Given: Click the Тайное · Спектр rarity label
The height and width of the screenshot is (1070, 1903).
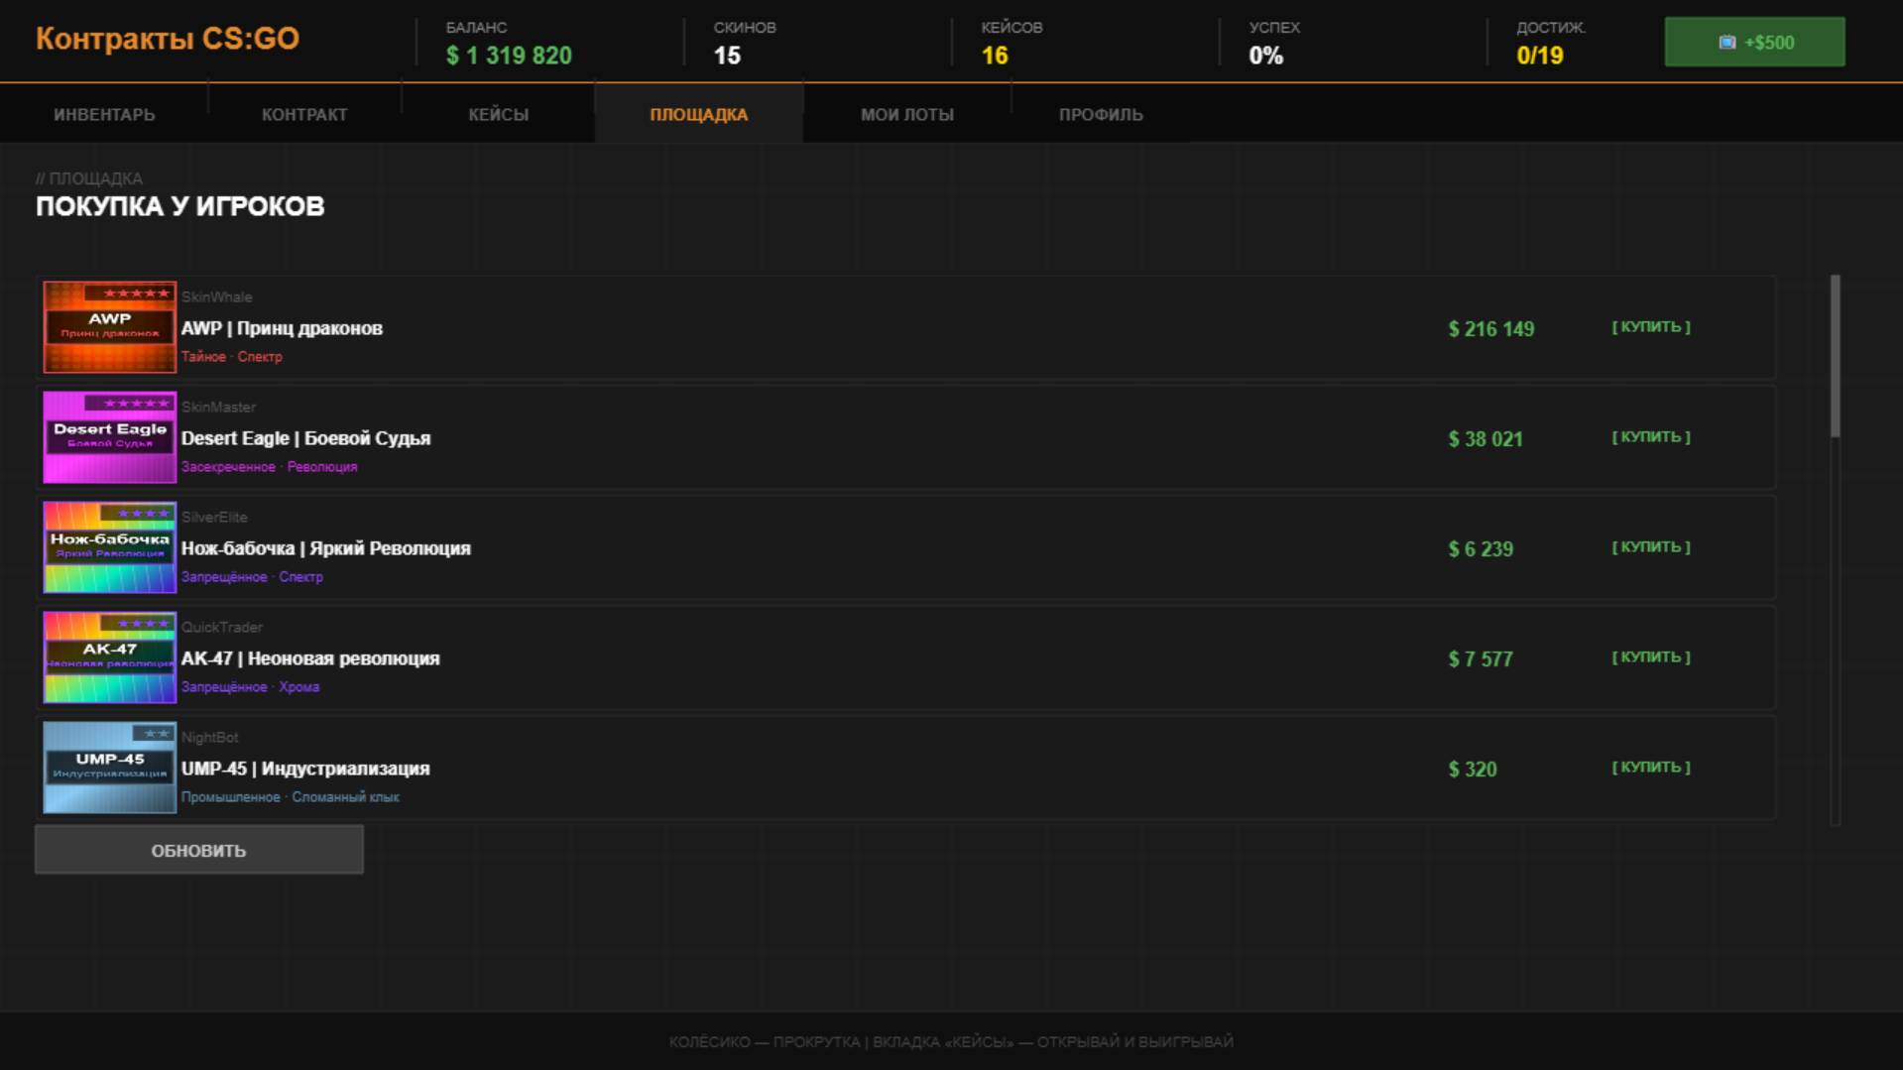Looking at the screenshot, I should click(232, 357).
